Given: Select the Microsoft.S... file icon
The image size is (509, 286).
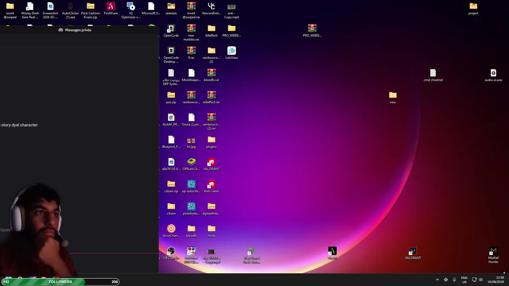Looking at the screenshot, I should pos(151,9).
